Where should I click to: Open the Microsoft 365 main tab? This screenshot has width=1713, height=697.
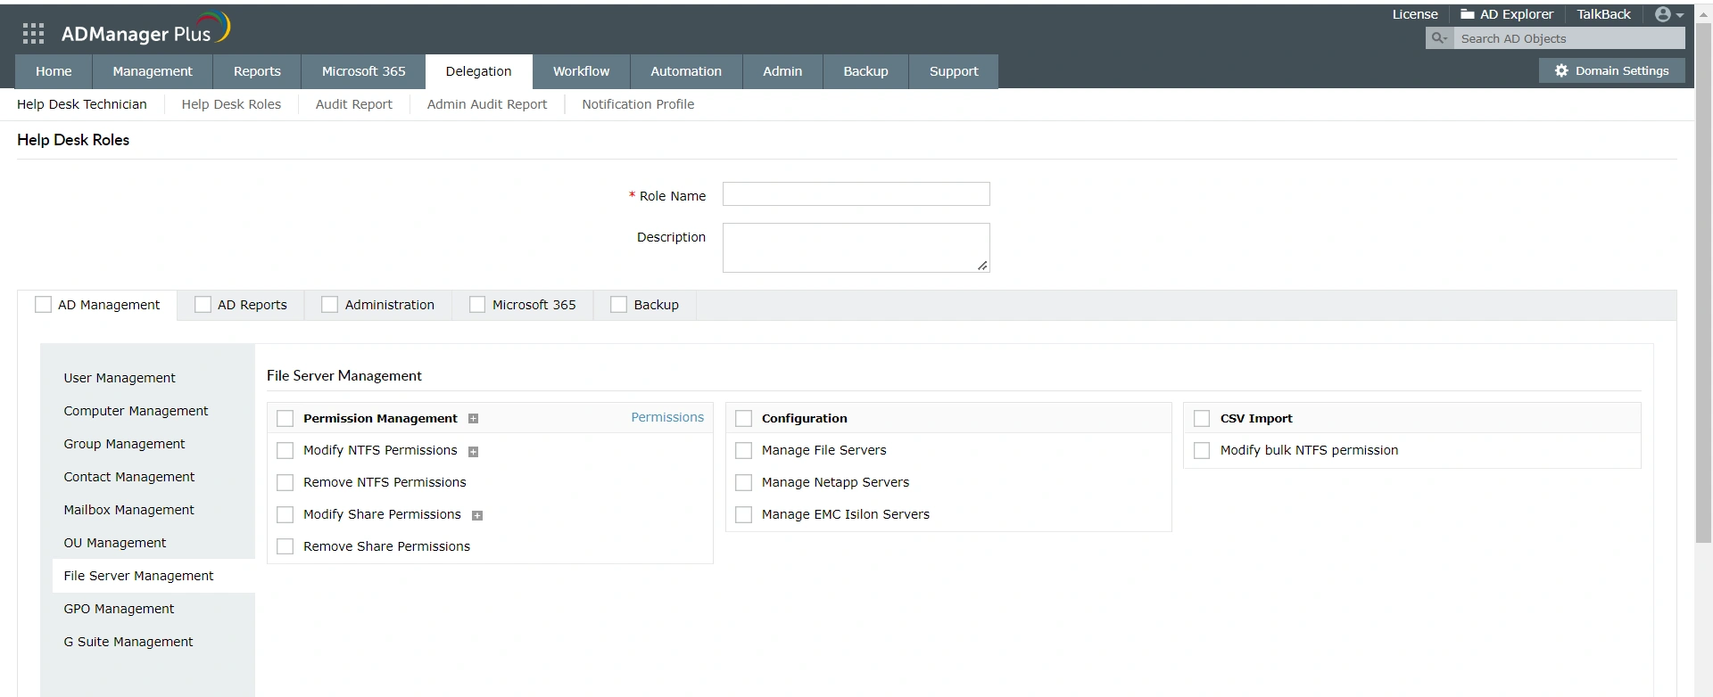(x=363, y=71)
